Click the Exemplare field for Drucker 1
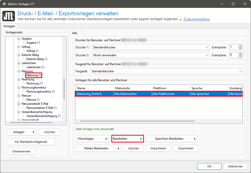The image size is (251, 173). 234,47
